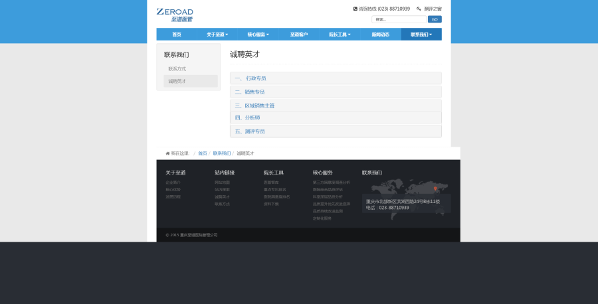The image size is (598, 304).
Task: Click the key icon next to 测评之窗
Action: [x=419, y=9]
